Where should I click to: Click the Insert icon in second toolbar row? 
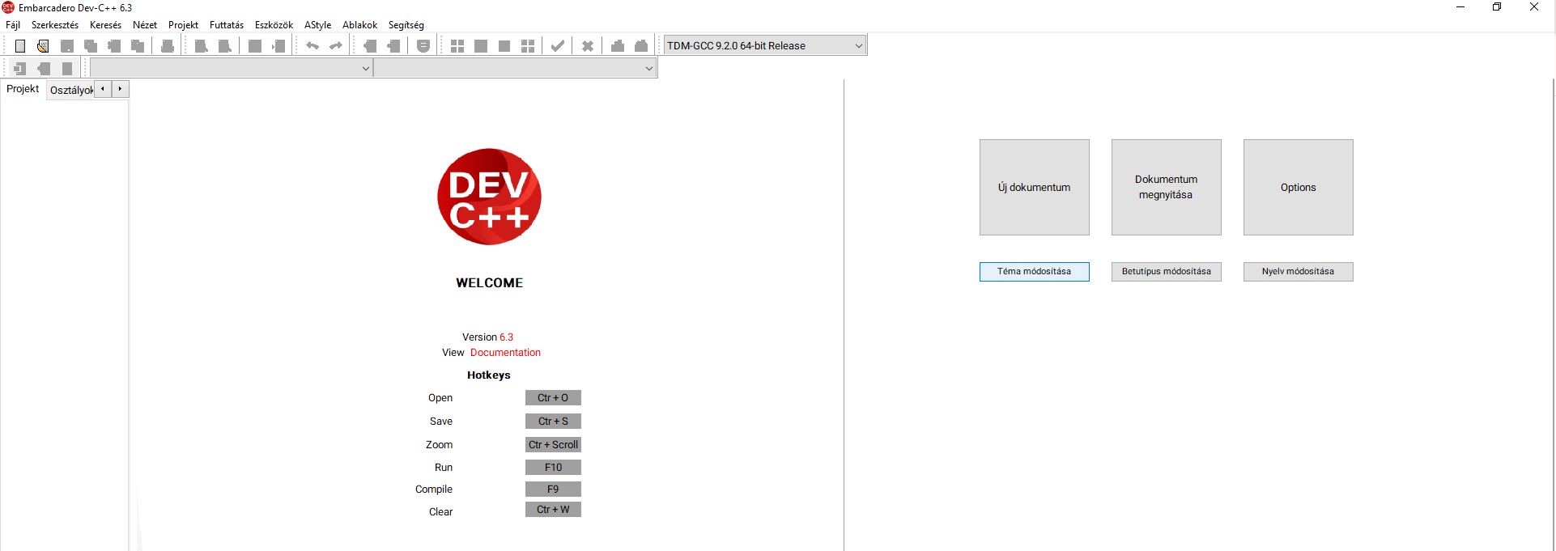[x=20, y=69]
